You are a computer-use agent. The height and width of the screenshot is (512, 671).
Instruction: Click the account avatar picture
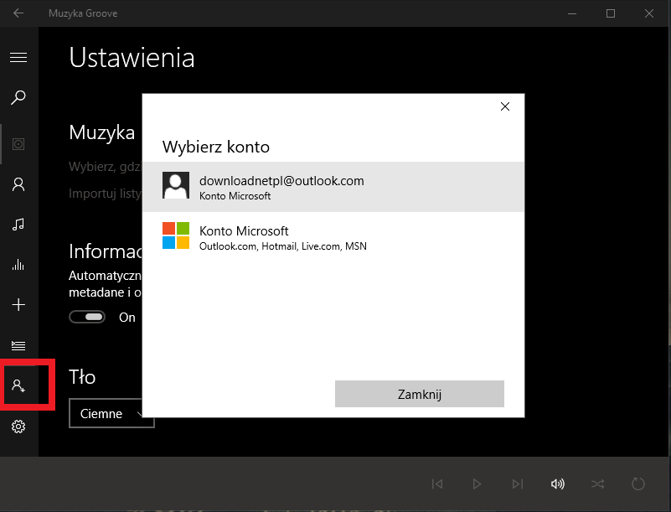pos(176,185)
